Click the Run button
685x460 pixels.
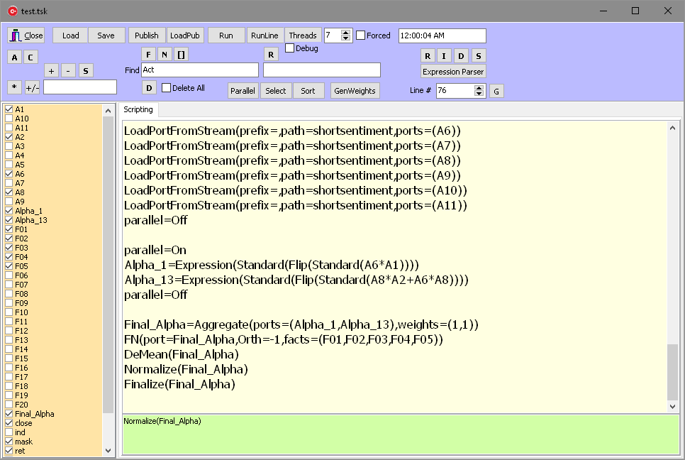coord(226,35)
